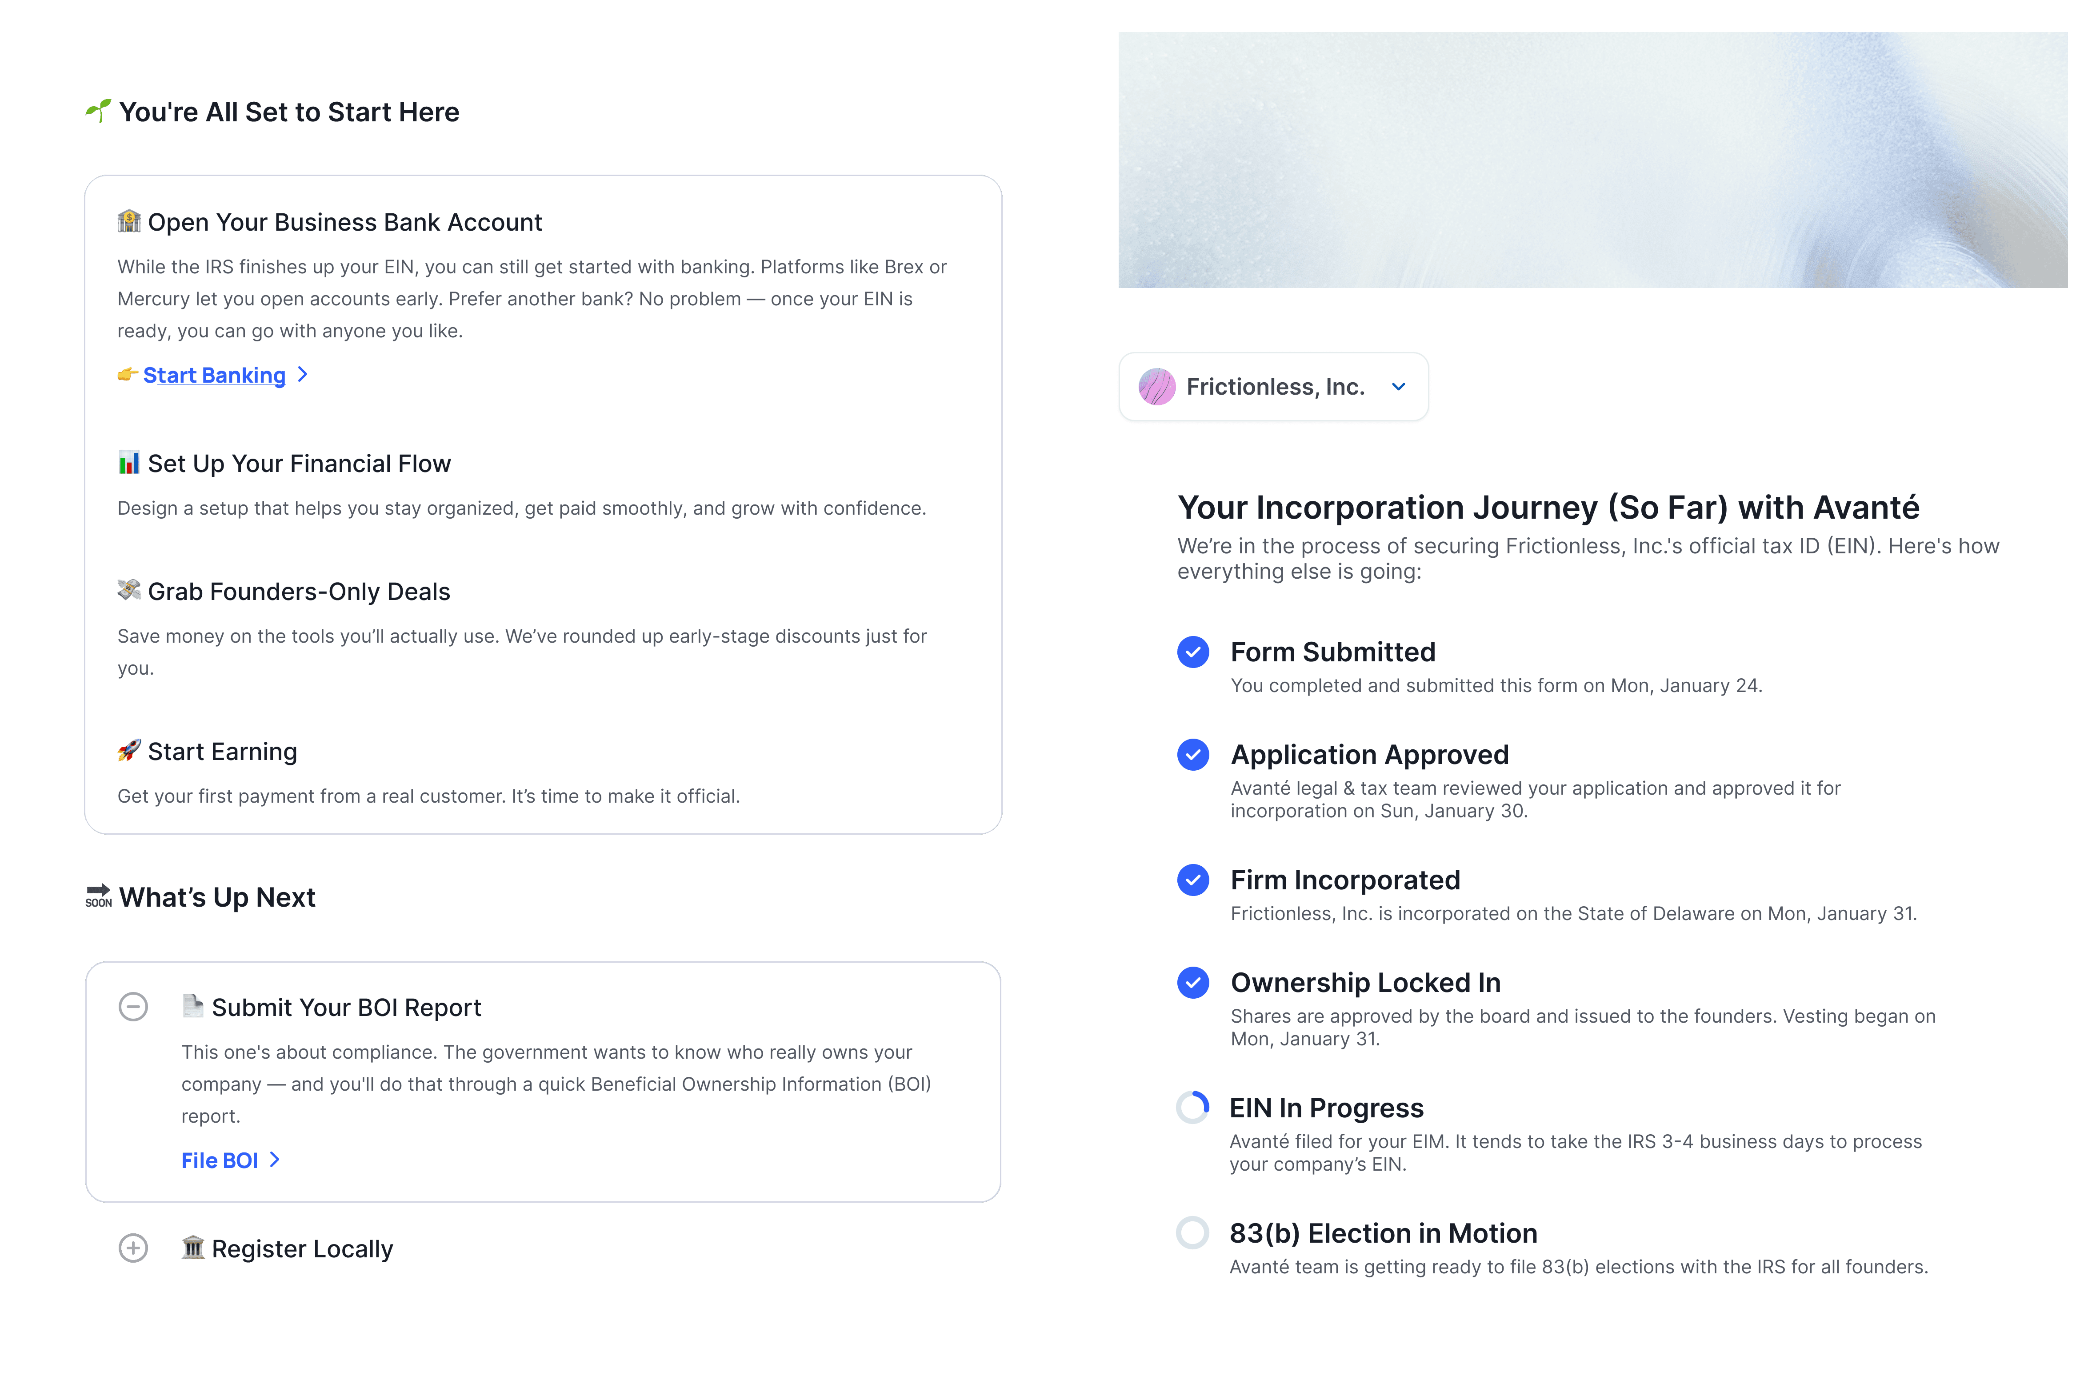Click the Form Submitted blue checkmark
Viewport: 2100px width, 1384px height.
1192,652
